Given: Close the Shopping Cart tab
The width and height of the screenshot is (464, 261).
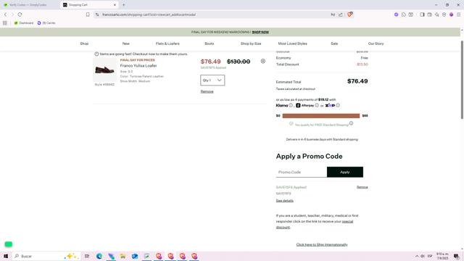Looking at the screenshot, I should [x=115, y=5].
